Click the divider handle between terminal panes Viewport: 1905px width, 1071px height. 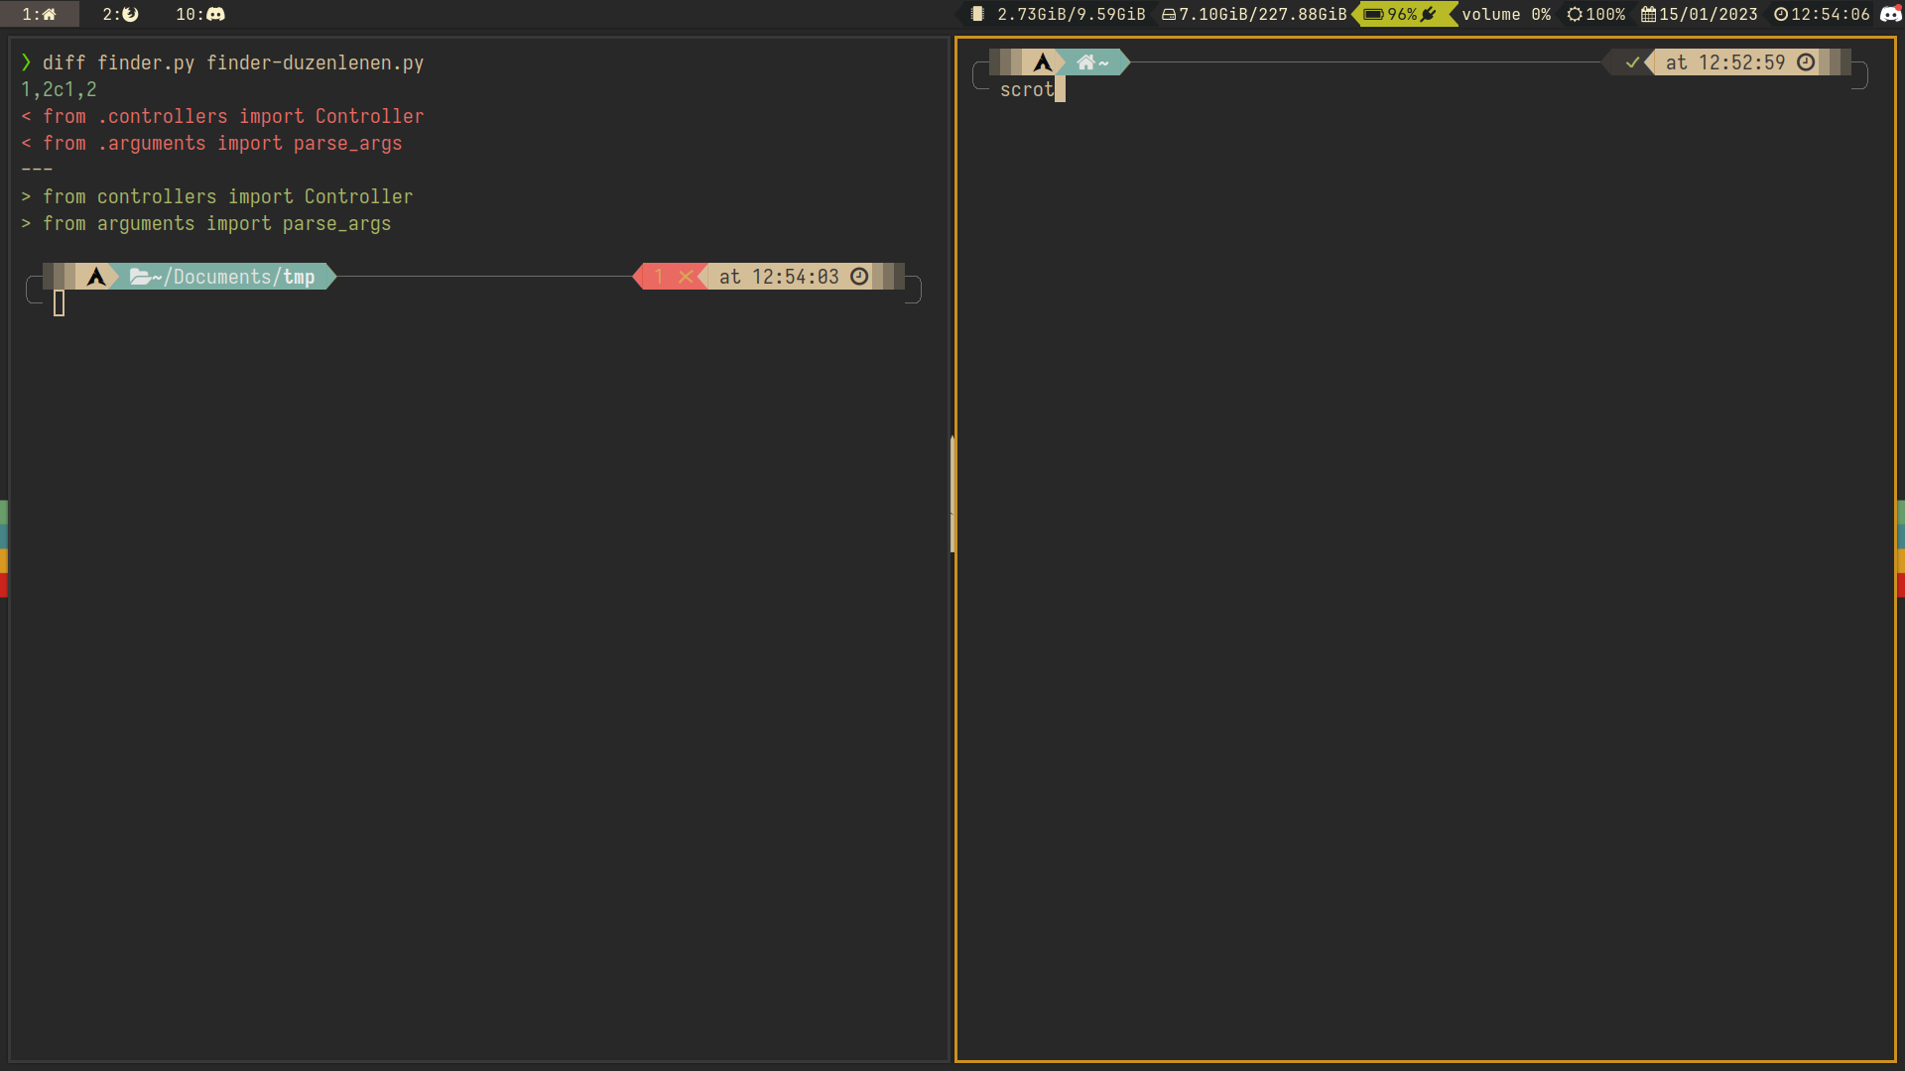tap(952, 493)
